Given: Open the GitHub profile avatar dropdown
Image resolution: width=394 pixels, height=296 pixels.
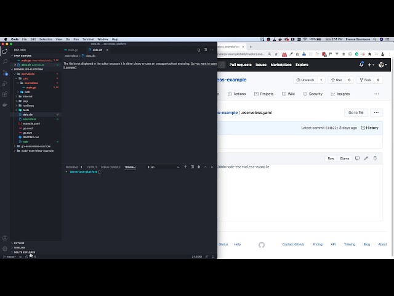Looking at the screenshot, I should (x=382, y=65).
